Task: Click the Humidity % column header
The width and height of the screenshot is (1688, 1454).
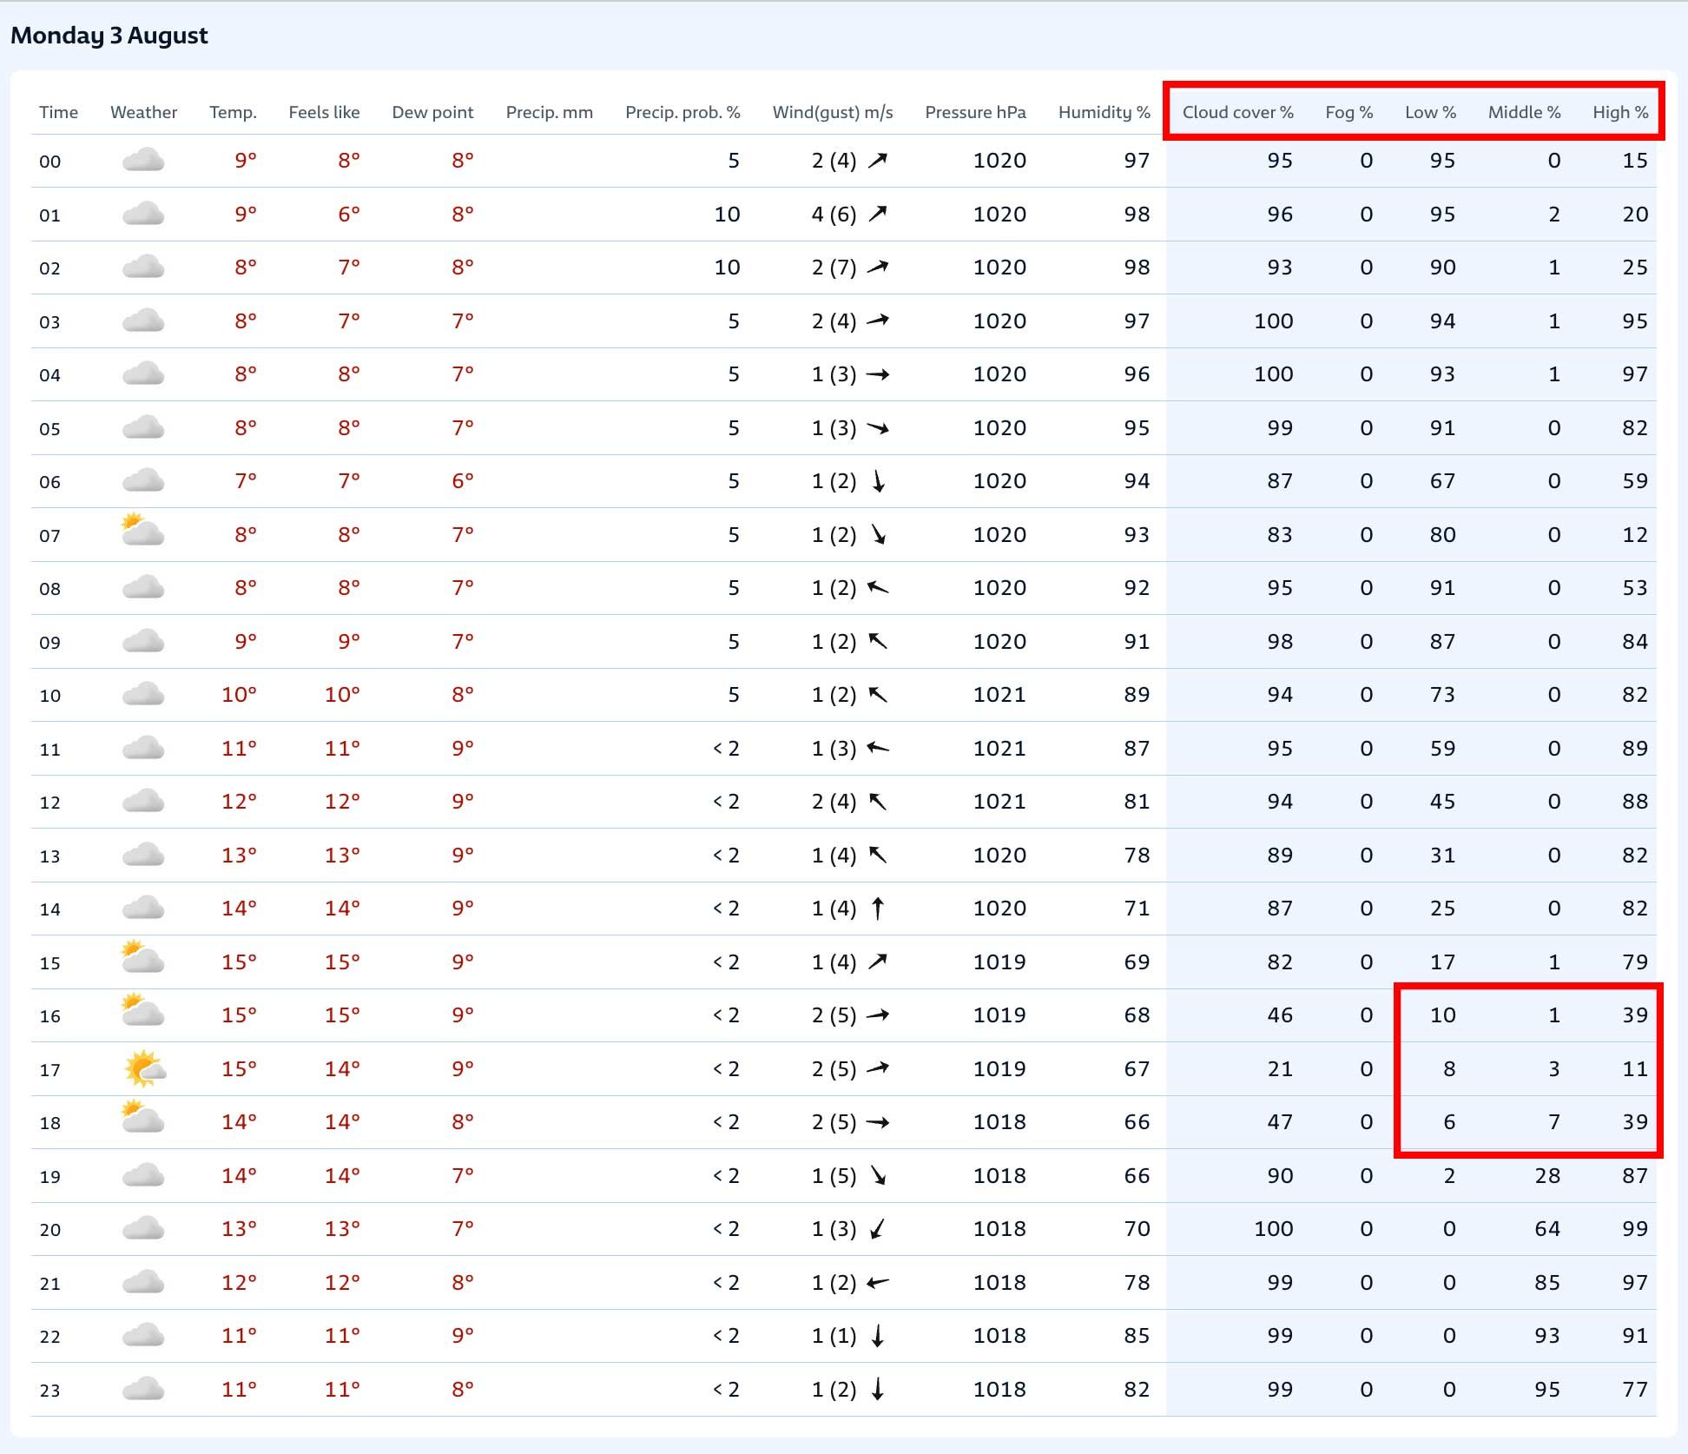Action: click(1104, 112)
